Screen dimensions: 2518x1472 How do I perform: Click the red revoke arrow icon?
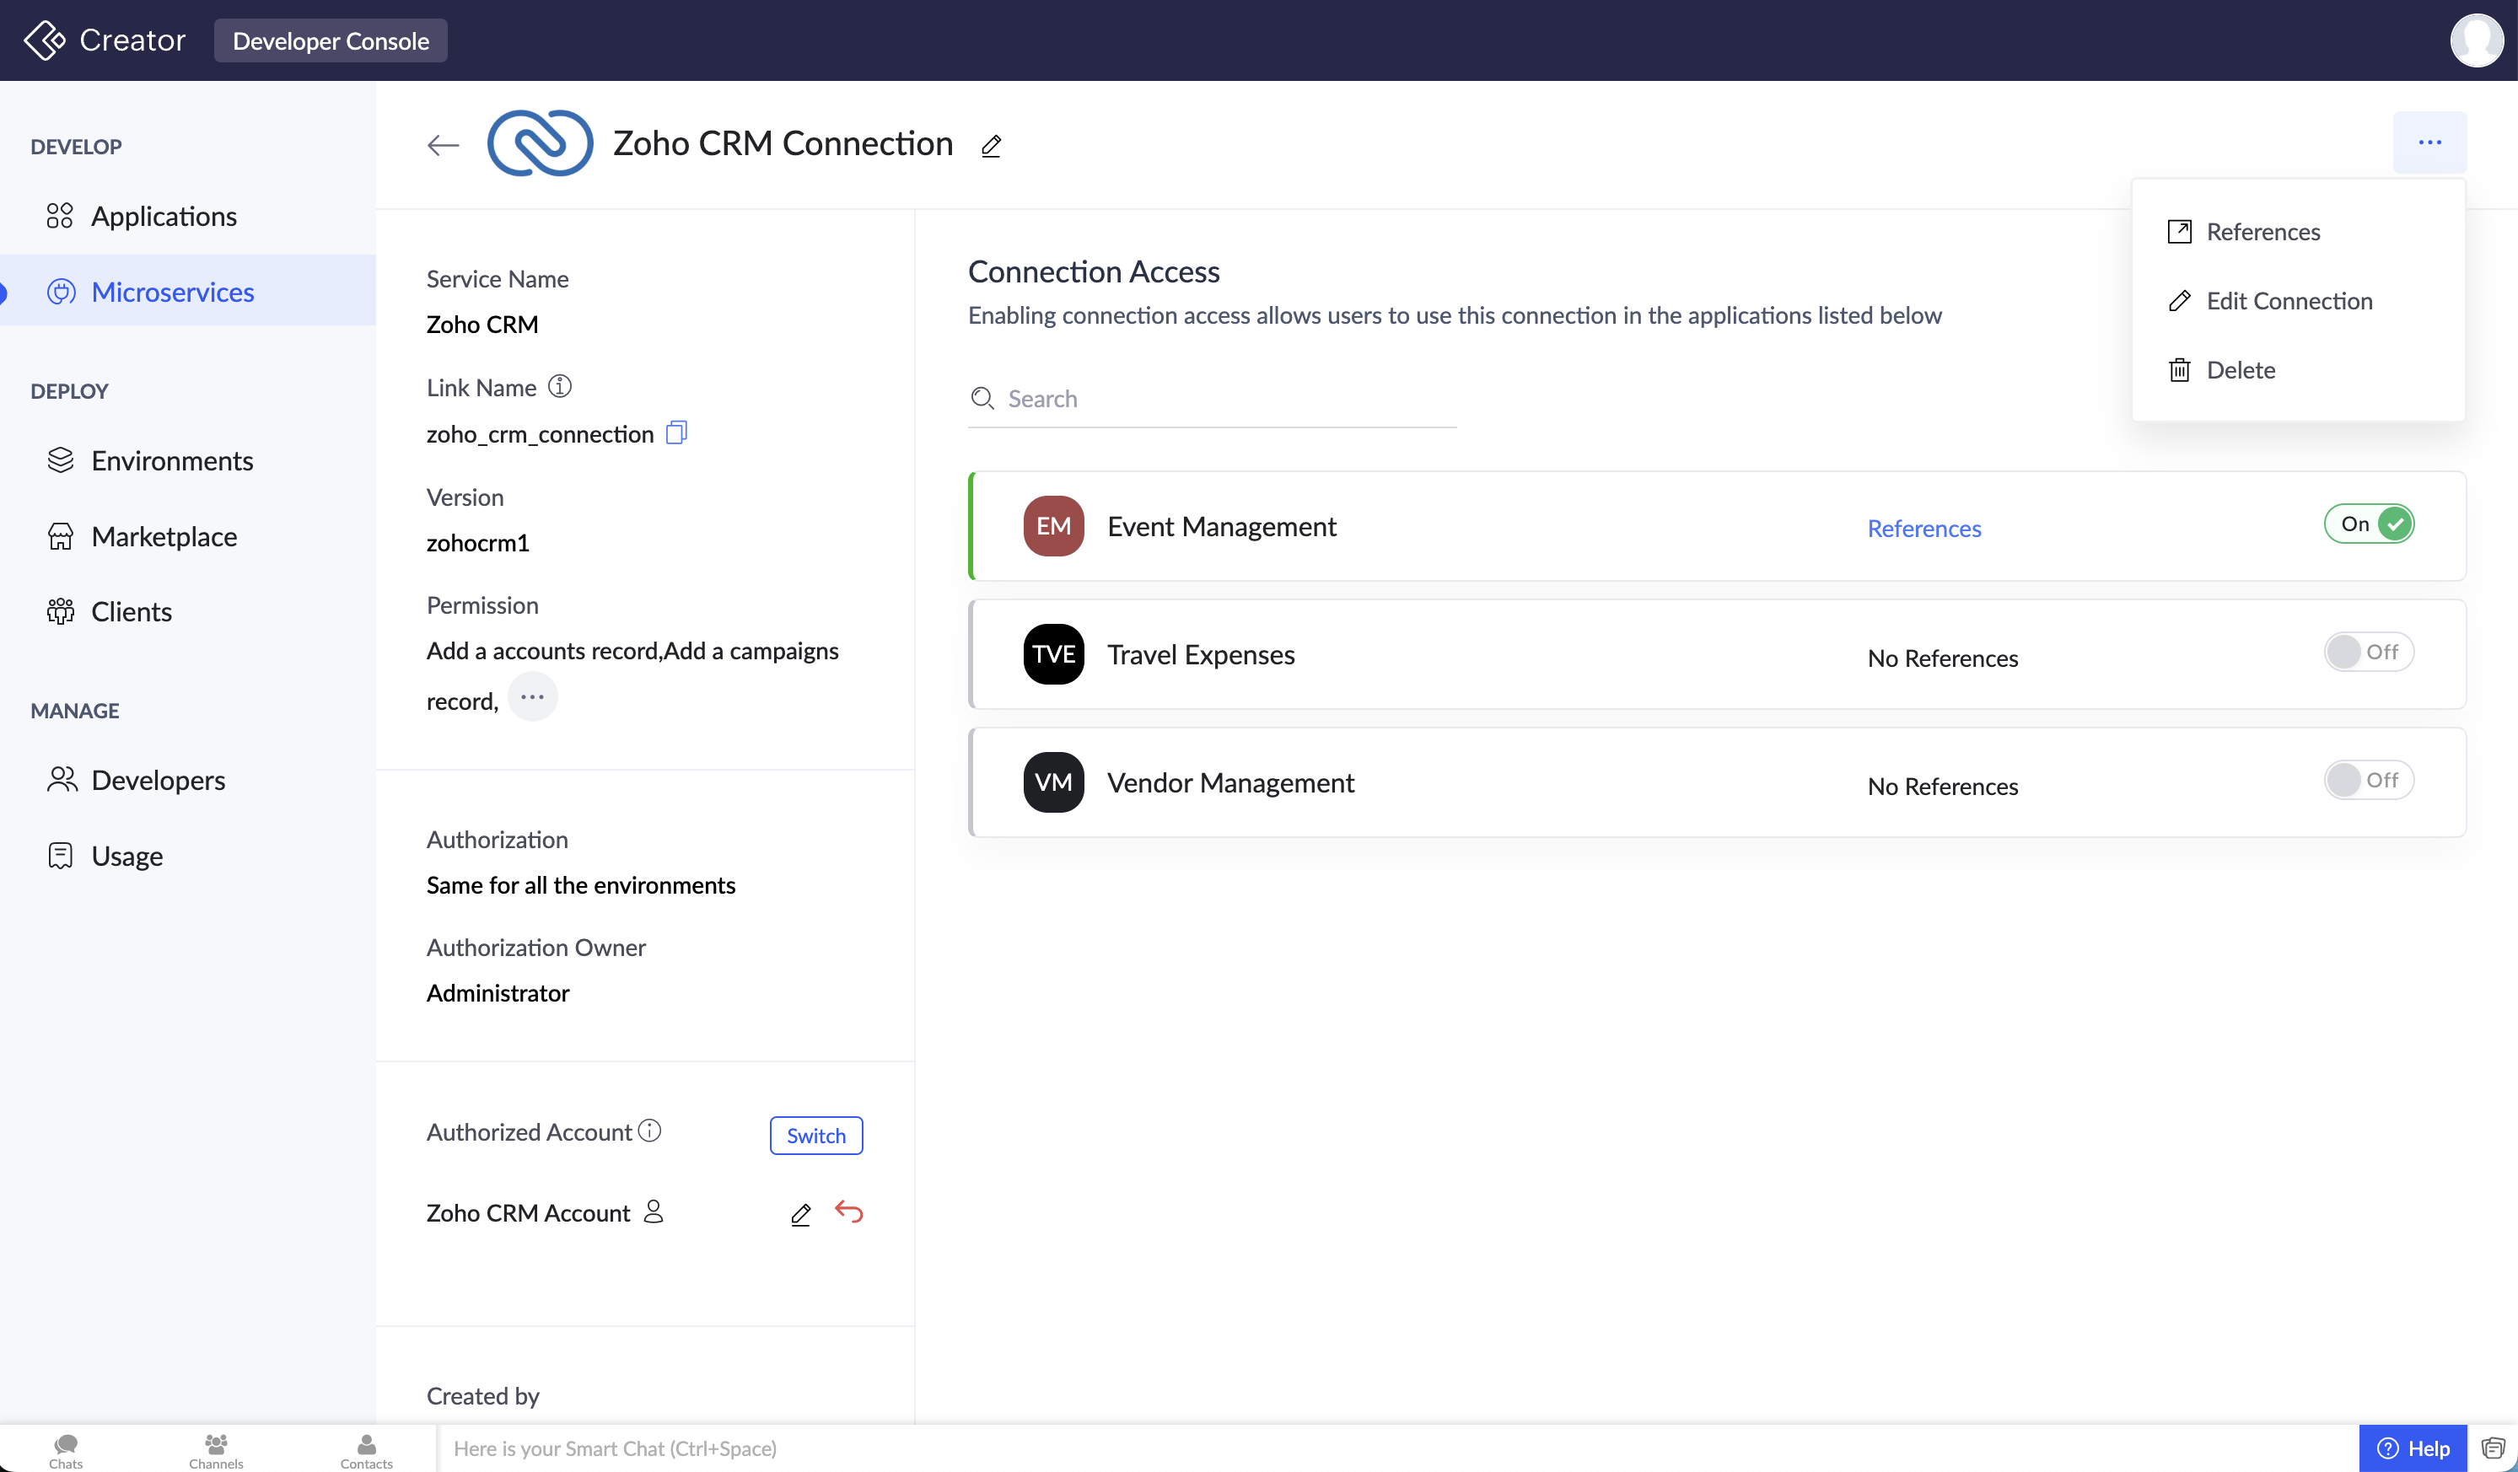point(848,1211)
